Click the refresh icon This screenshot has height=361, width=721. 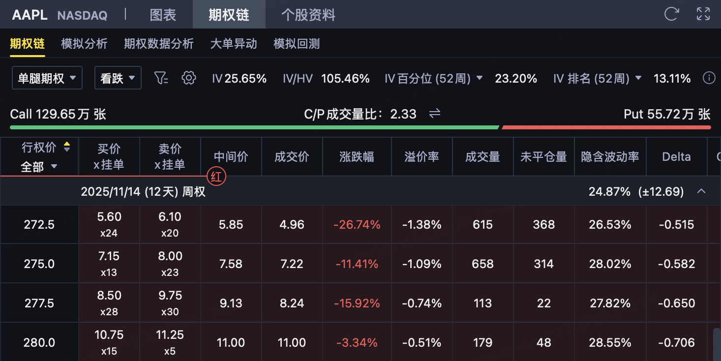pyautogui.click(x=671, y=14)
